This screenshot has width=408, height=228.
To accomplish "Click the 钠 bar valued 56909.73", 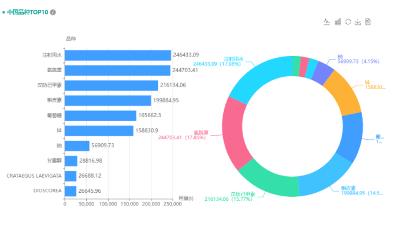I will [77, 146].
